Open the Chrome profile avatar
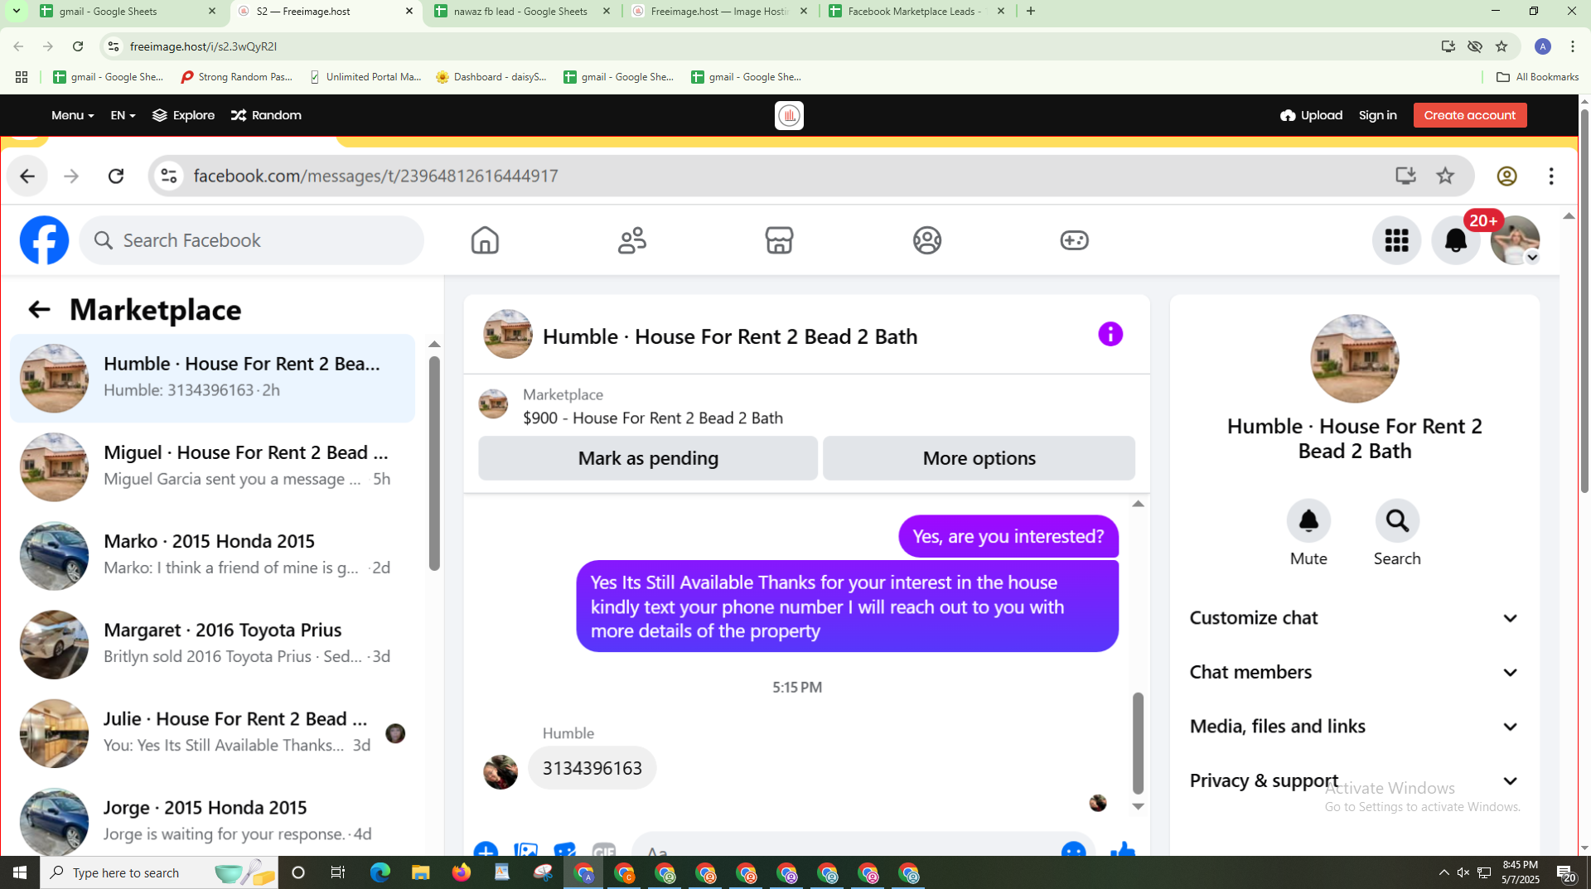This screenshot has height=889, width=1591. tap(1543, 46)
